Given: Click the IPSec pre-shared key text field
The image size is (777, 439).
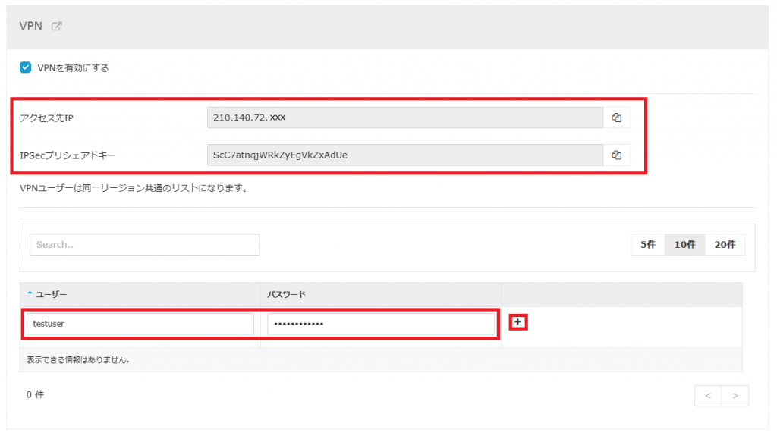Looking at the screenshot, I should click(x=405, y=155).
